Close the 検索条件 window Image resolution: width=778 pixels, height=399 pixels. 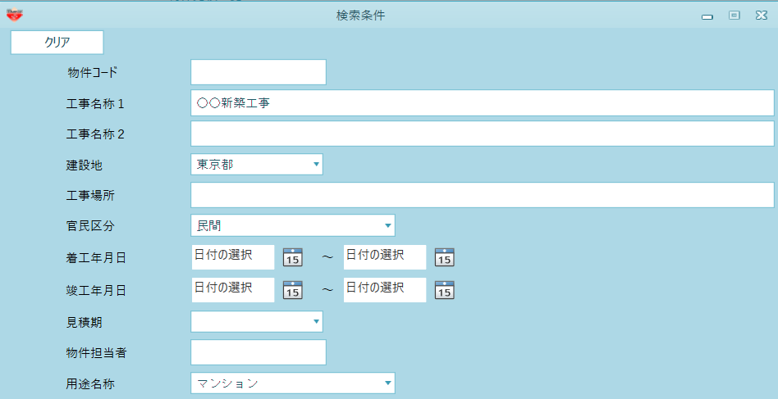coord(762,16)
